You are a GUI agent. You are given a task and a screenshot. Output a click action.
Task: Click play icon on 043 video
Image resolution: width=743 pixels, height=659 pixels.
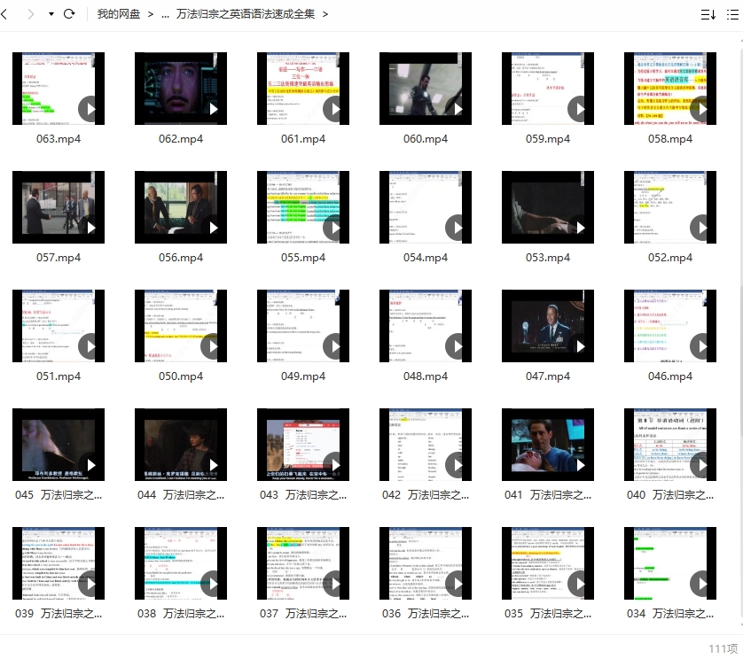click(x=335, y=465)
